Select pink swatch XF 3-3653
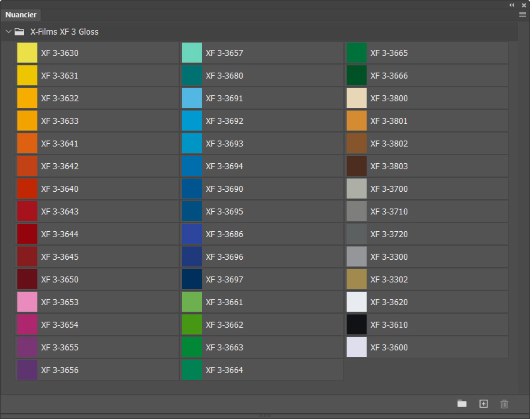This screenshot has width=530, height=419. click(27, 302)
